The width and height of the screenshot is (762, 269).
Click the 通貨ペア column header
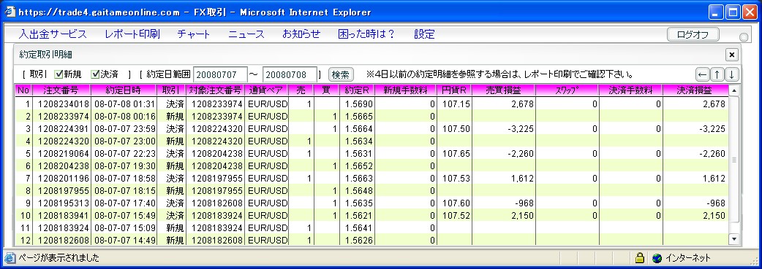pyautogui.click(x=267, y=90)
